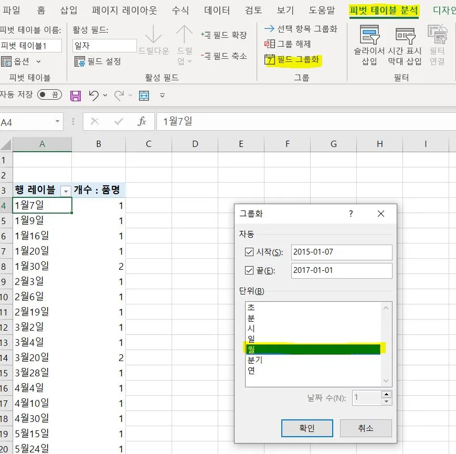Screen dimensions: 456x454
Task: Switch to the 보기 tab
Action: coord(285,10)
